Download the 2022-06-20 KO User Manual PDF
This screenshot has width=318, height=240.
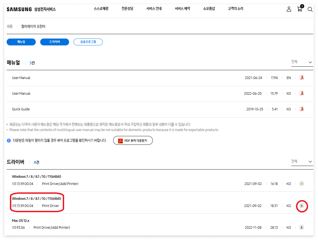point(301,93)
